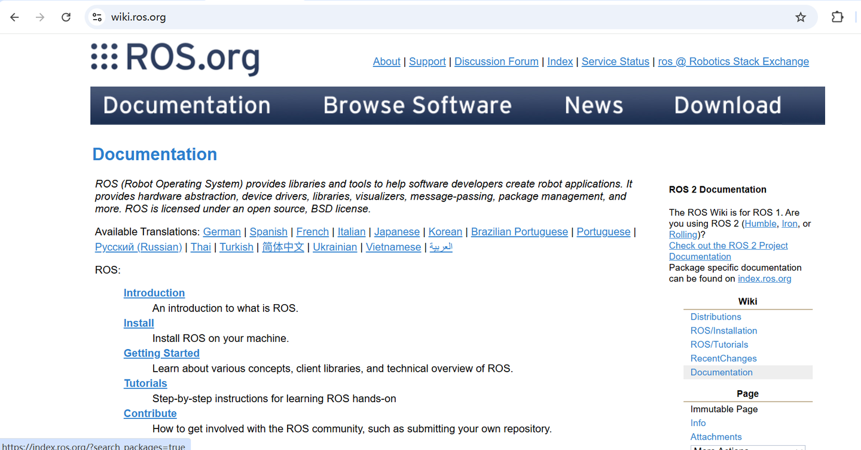Select the Portuguese translation link

click(603, 232)
